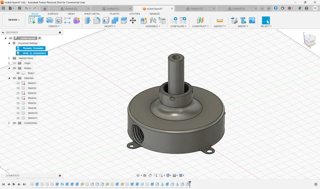This screenshot has width=320, height=189.
Task: Switch to the PLASTIC tab
Action: [x=115, y=14]
